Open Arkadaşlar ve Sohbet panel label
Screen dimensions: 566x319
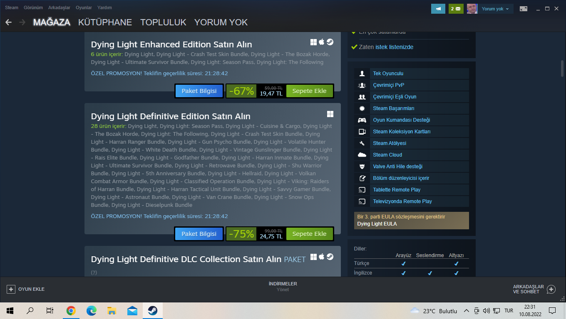[x=529, y=289]
